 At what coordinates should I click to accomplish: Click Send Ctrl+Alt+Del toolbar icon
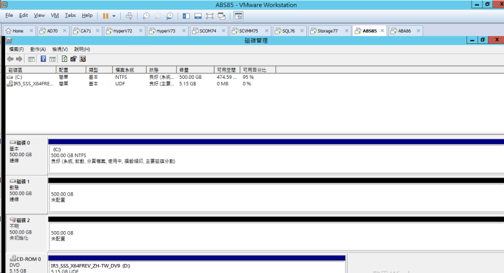tap(129, 15)
